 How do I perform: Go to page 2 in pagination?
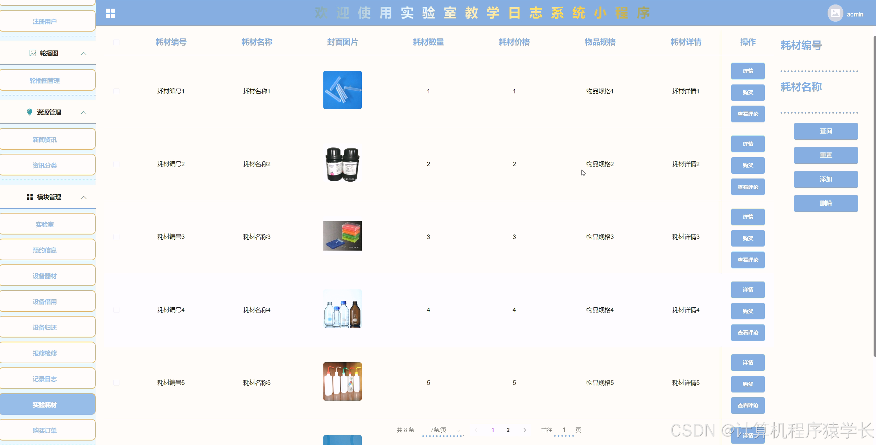click(508, 430)
